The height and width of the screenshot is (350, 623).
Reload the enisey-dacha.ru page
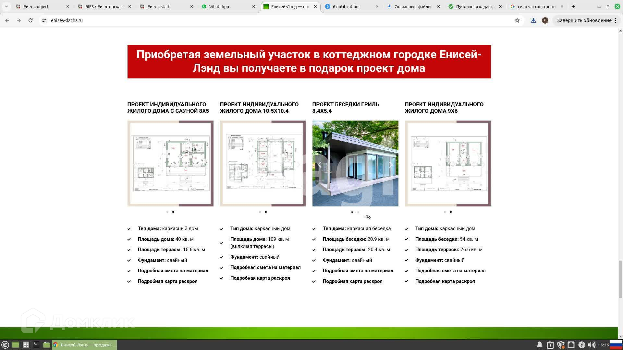[31, 20]
